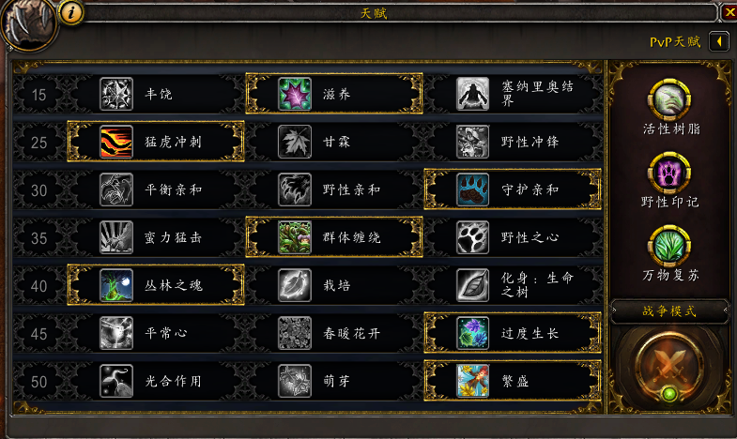Select the 萌芽 talent option
Image resolution: width=737 pixels, height=439 pixels.
coord(334,381)
